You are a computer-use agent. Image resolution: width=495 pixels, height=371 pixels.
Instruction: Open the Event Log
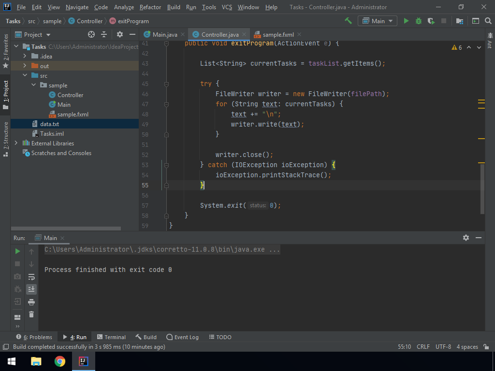click(182, 337)
